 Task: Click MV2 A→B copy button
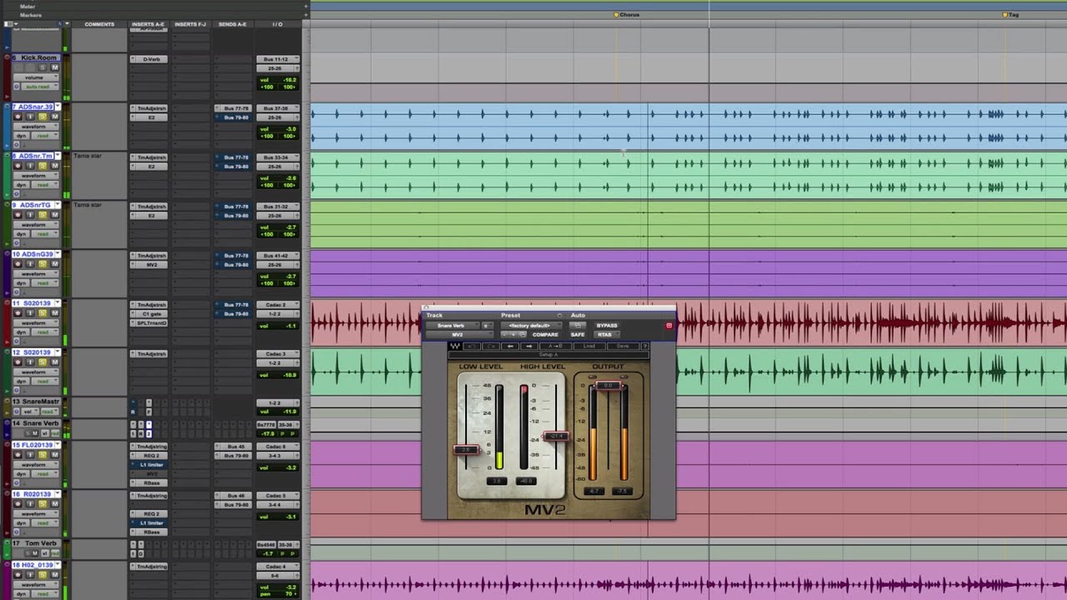click(x=555, y=346)
